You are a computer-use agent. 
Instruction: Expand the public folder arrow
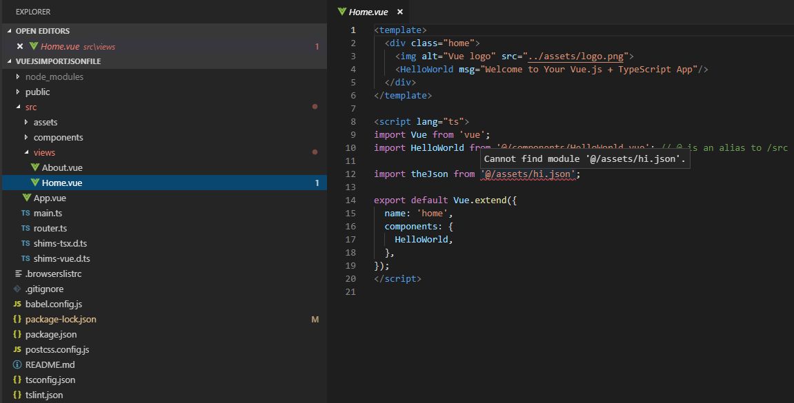(18, 92)
